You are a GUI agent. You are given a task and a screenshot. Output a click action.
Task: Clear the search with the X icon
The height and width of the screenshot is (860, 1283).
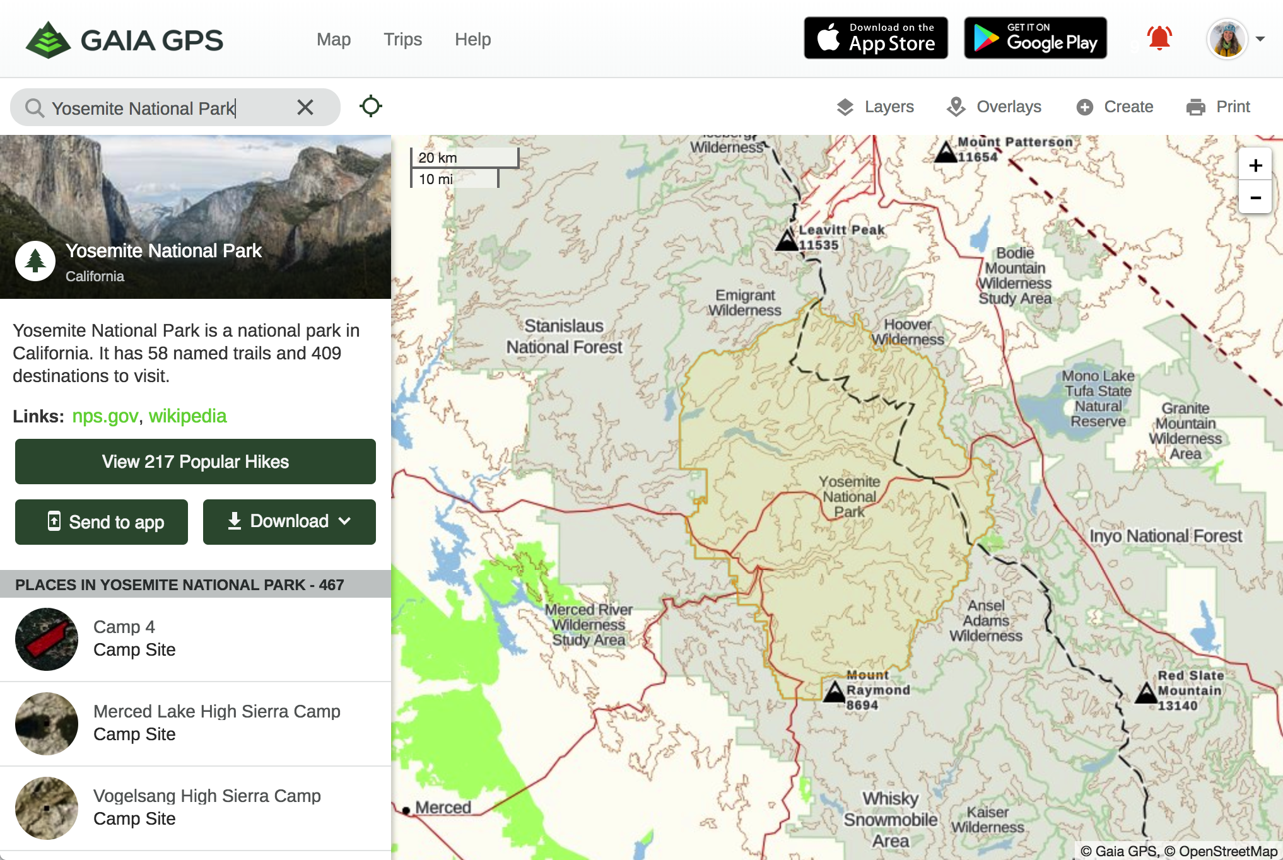point(305,107)
